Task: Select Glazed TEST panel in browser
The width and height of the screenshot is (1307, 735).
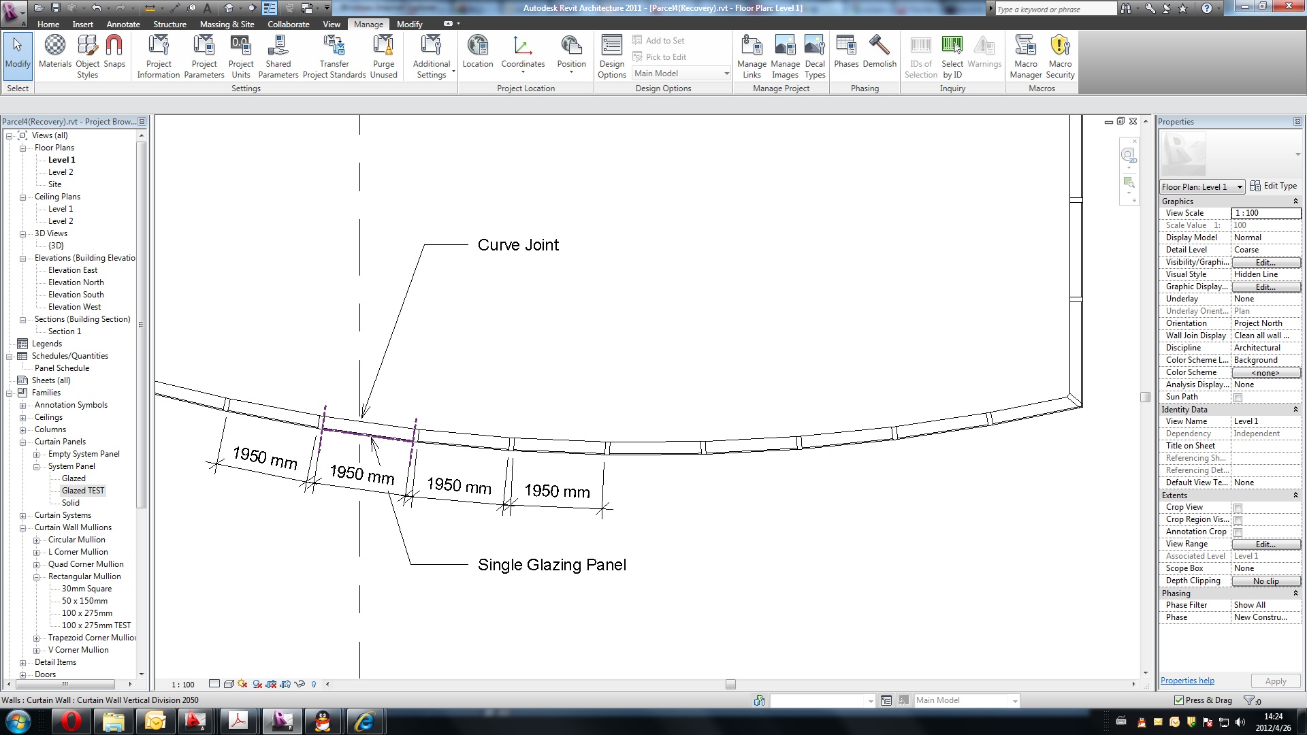Action: coord(83,491)
